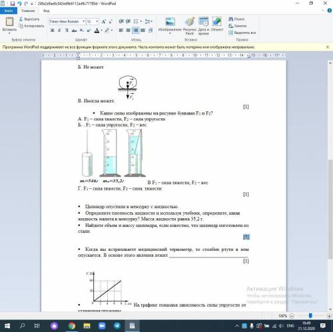Click the Cut scissors icon
This screenshot has height=332, width=333.
tap(21, 19)
